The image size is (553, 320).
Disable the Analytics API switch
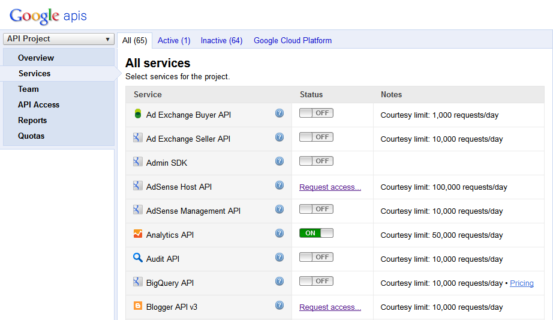(x=316, y=233)
